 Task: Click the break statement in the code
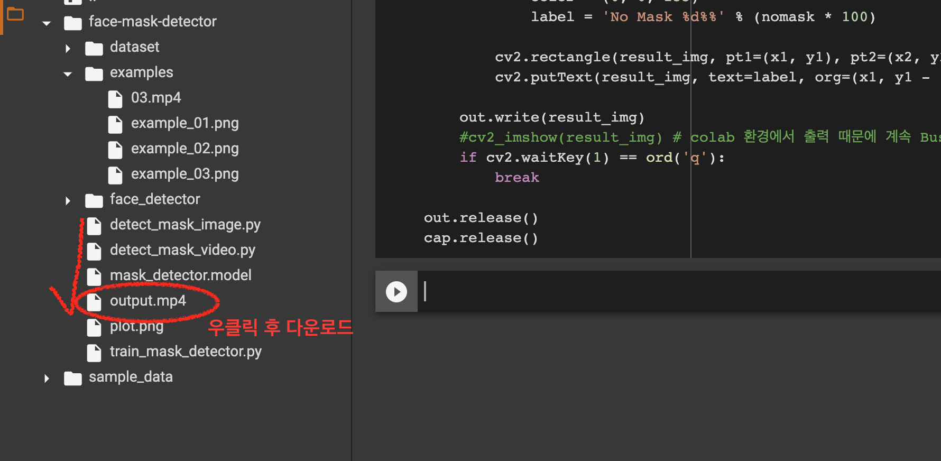tap(517, 178)
